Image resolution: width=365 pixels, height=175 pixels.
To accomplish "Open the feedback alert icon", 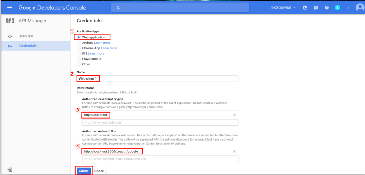I will pyautogui.click(x=316, y=8).
